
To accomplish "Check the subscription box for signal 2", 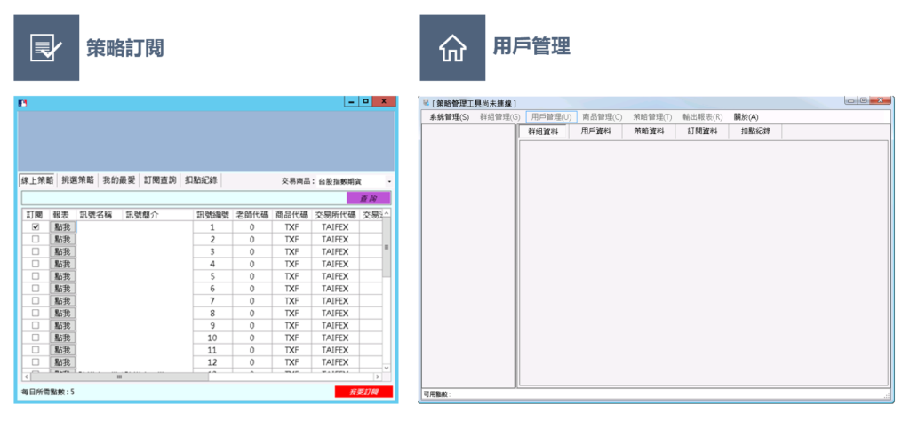I will (x=35, y=240).
